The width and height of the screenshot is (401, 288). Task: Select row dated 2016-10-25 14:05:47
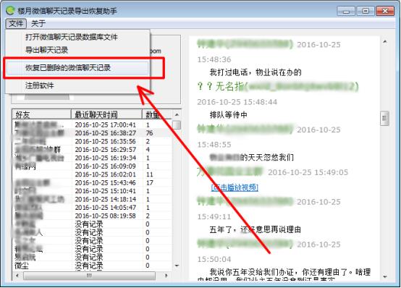coord(92,208)
